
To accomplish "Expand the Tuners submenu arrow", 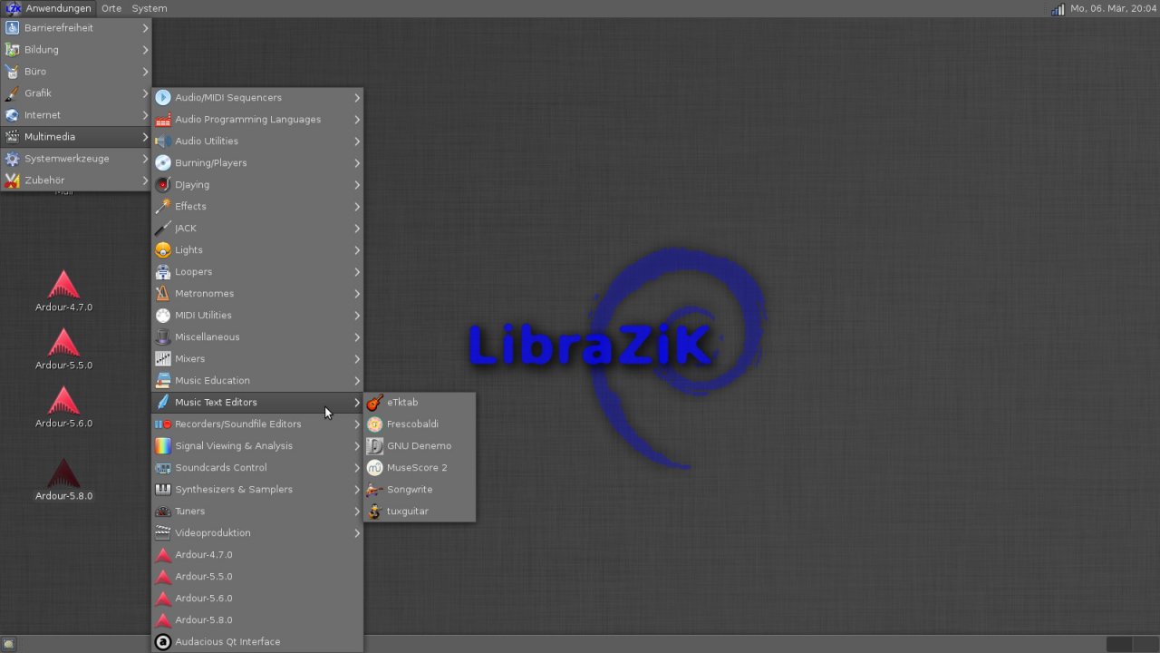I will (357, 512).
